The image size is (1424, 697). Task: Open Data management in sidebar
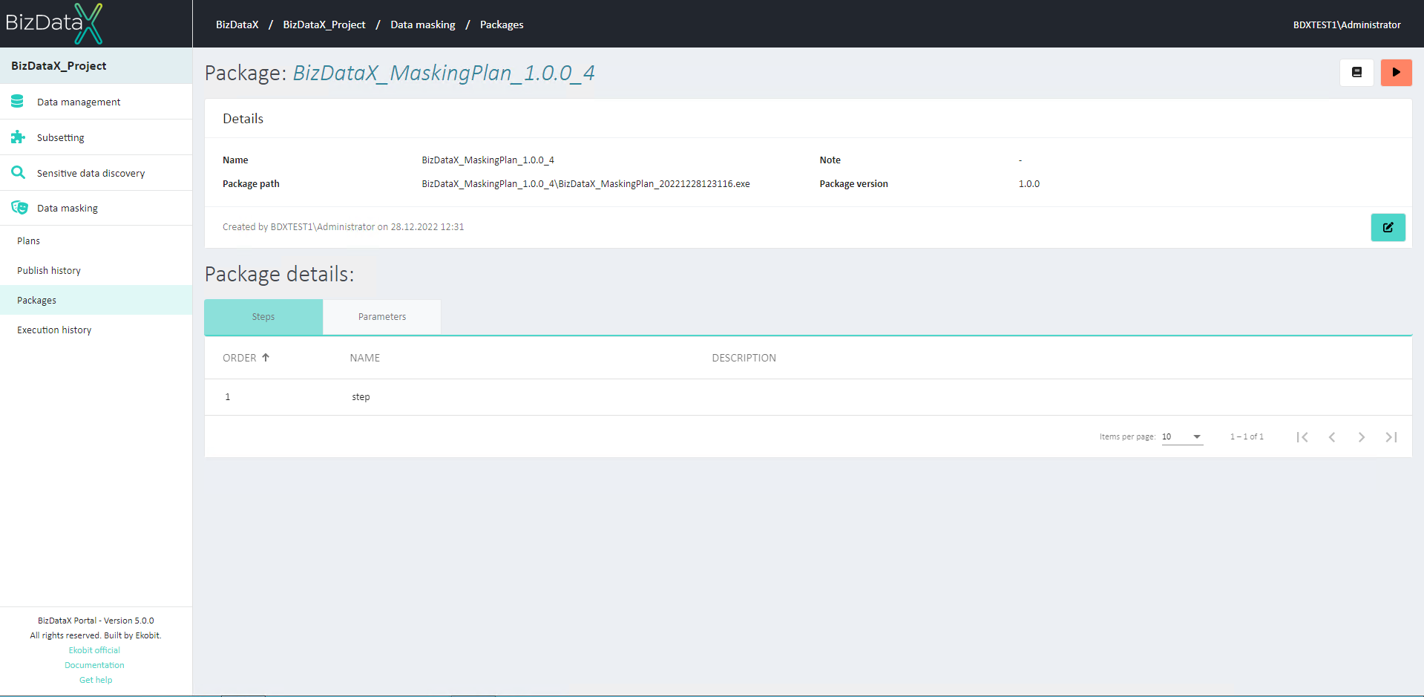96,102
